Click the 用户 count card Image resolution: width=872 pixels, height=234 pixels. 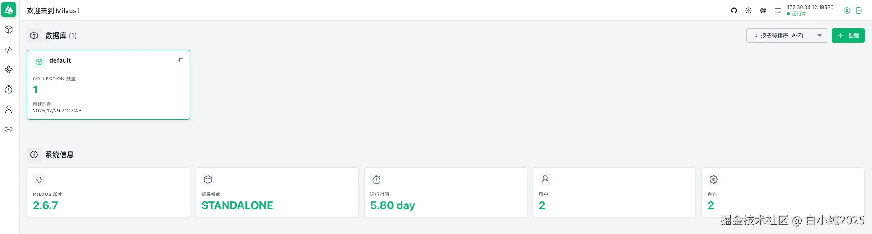pyautogui.click(x=614, y=192)
